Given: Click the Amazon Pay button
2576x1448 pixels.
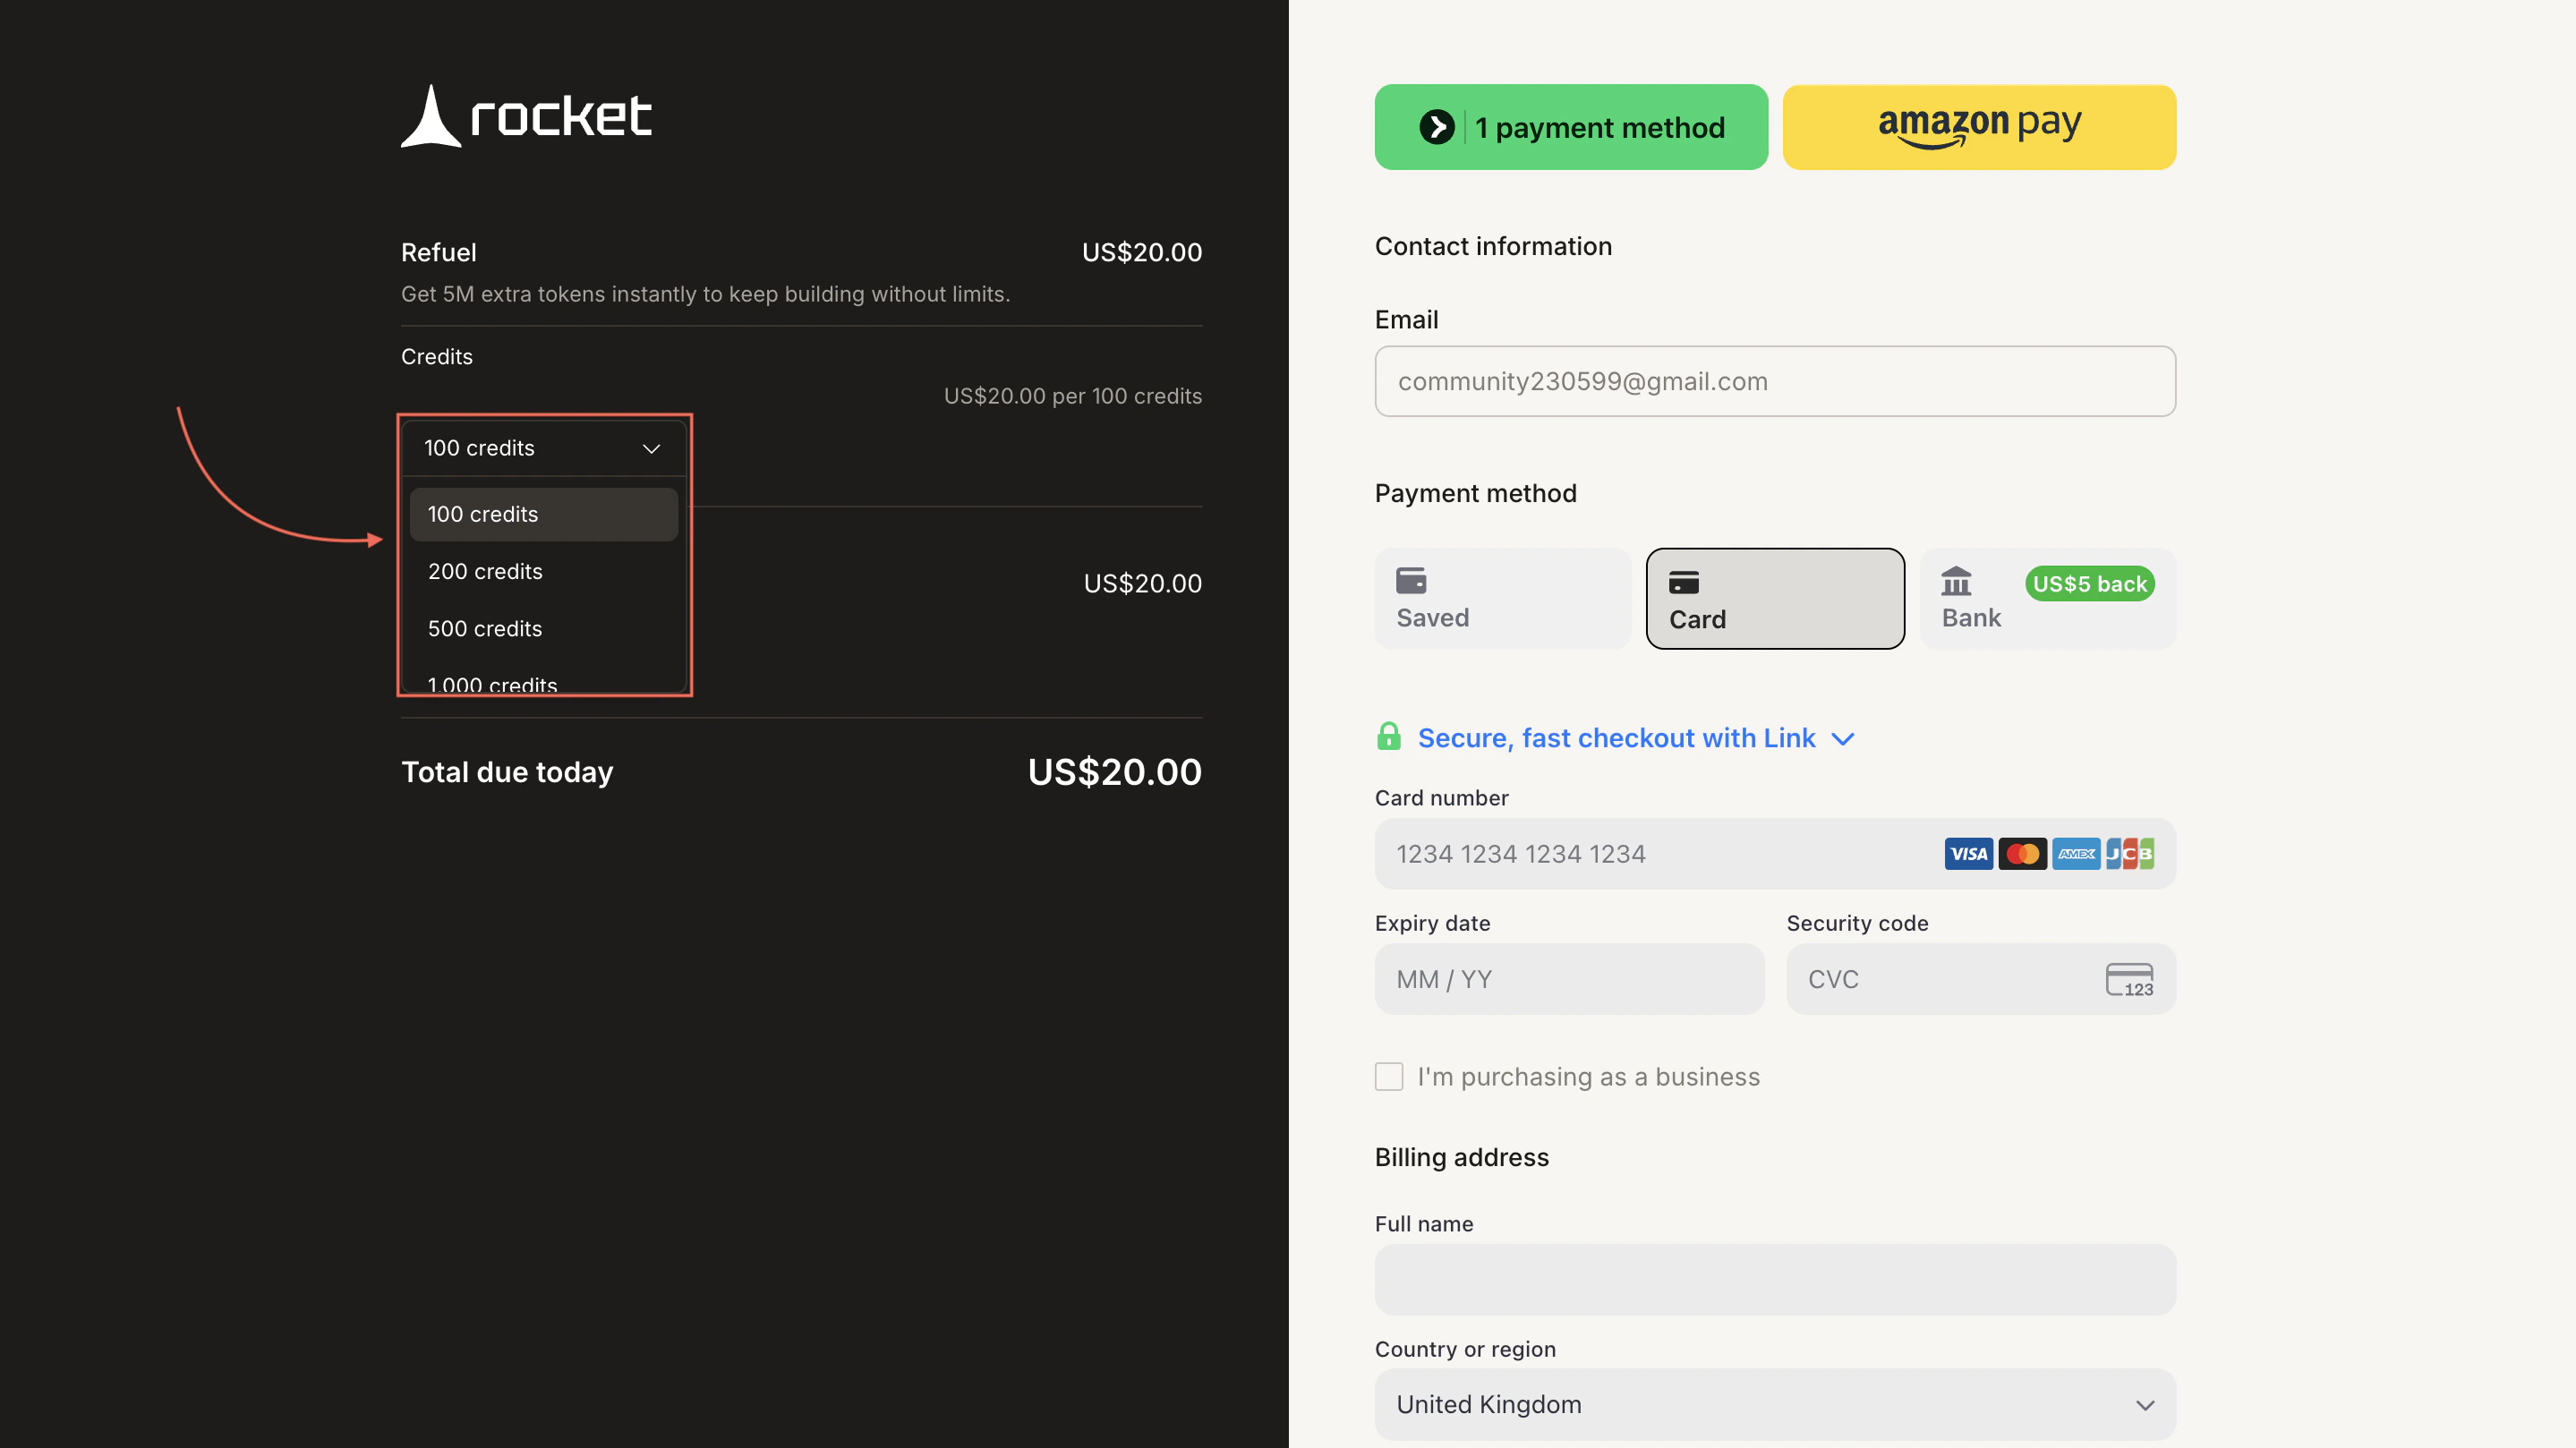Looking at the screenshot, I should tap(1979, 126).
